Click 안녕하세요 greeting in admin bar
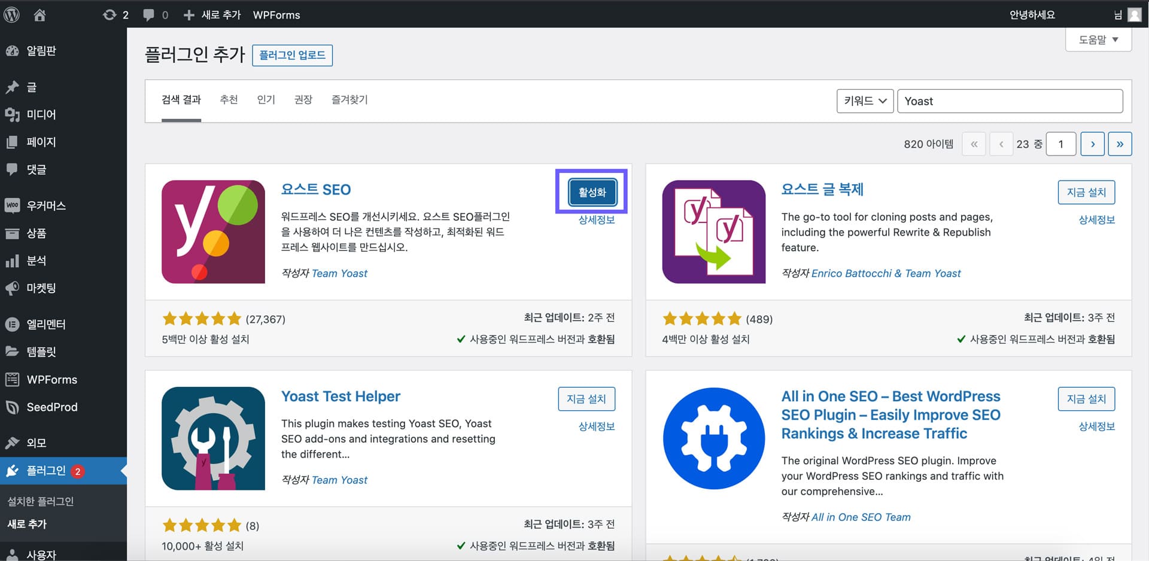 coord(1032,15)
